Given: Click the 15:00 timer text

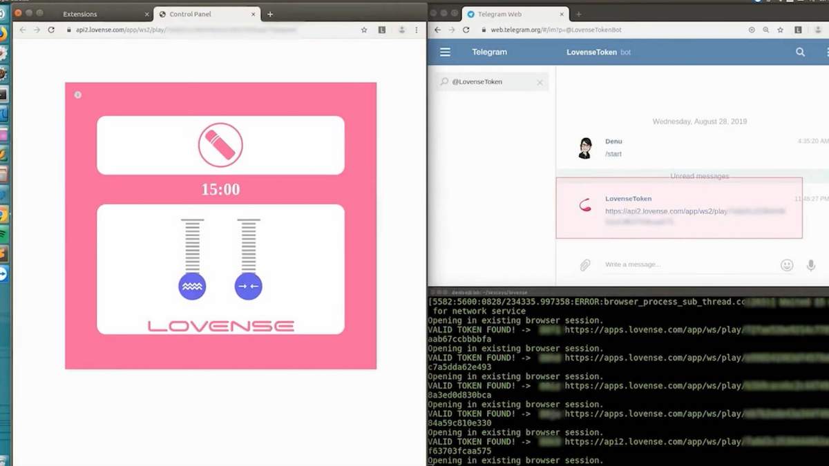Looking at the screenshot, I should (220, 190).
